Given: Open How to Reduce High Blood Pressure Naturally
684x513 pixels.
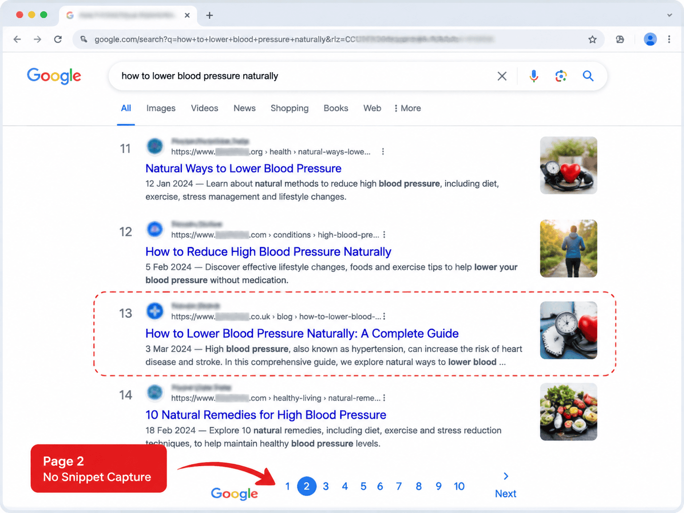Looking at the screenshot, I should click(x=268, y=252).
